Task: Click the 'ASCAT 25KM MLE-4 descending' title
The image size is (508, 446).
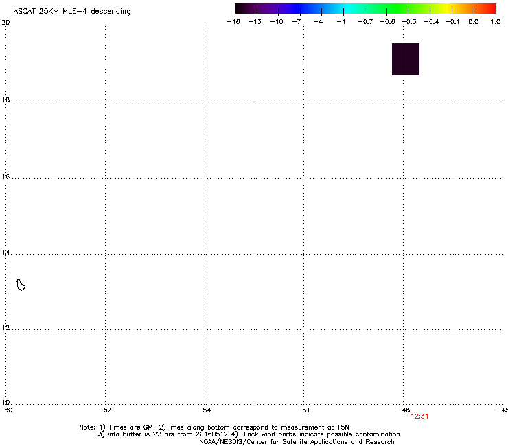Action: click(x=72, y=12)
